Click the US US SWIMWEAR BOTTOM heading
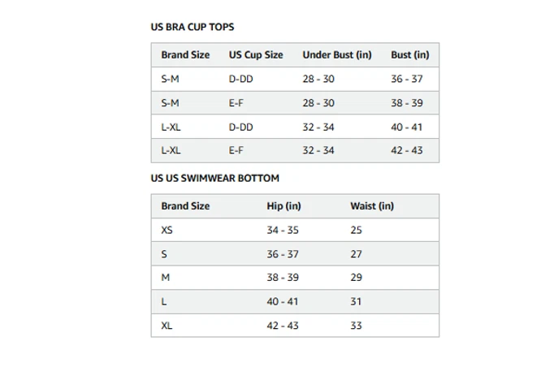This screenshot has height=367, width=554. click(x=214, y=178)
